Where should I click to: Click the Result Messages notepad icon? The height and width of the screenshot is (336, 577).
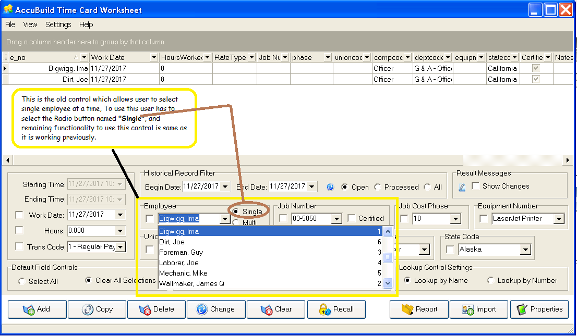pyautogui.click(x=462, y=188)
